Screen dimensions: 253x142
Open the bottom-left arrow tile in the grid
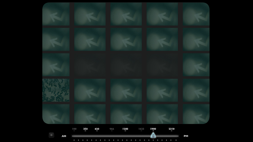(x=56, y=114)
